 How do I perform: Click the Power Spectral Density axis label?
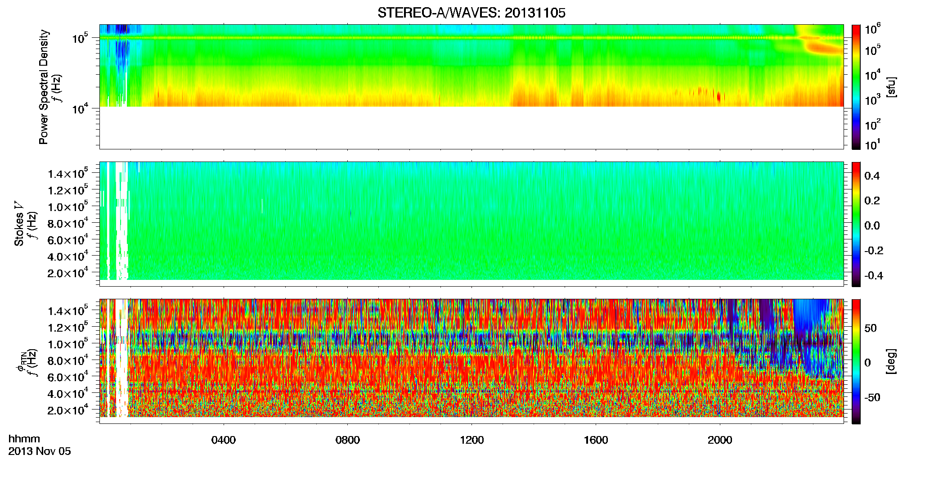click(x=44, y=87)
